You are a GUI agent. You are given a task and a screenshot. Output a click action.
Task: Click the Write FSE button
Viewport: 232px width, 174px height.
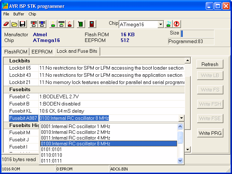210,118
